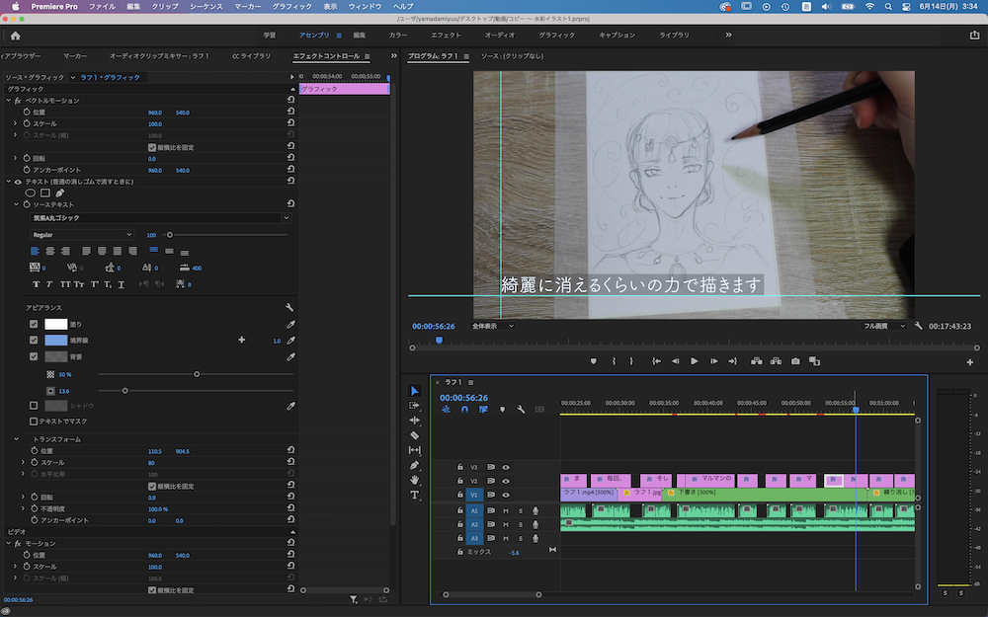Select the Type tool in the toolbox
988x617 pixels.
click(415, 495)
